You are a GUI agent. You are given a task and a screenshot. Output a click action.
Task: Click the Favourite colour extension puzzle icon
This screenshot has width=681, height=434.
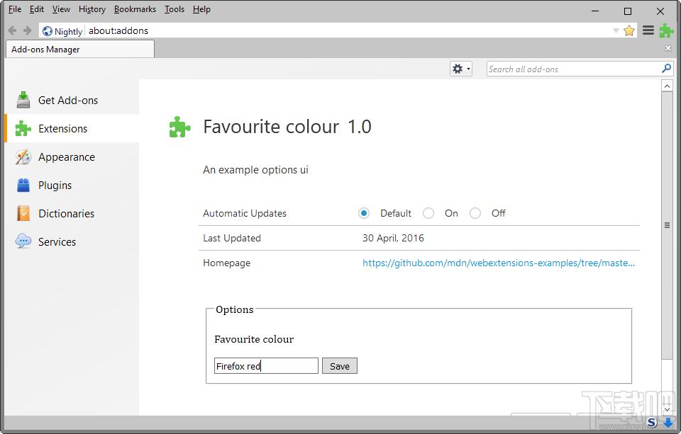[179, 127]
